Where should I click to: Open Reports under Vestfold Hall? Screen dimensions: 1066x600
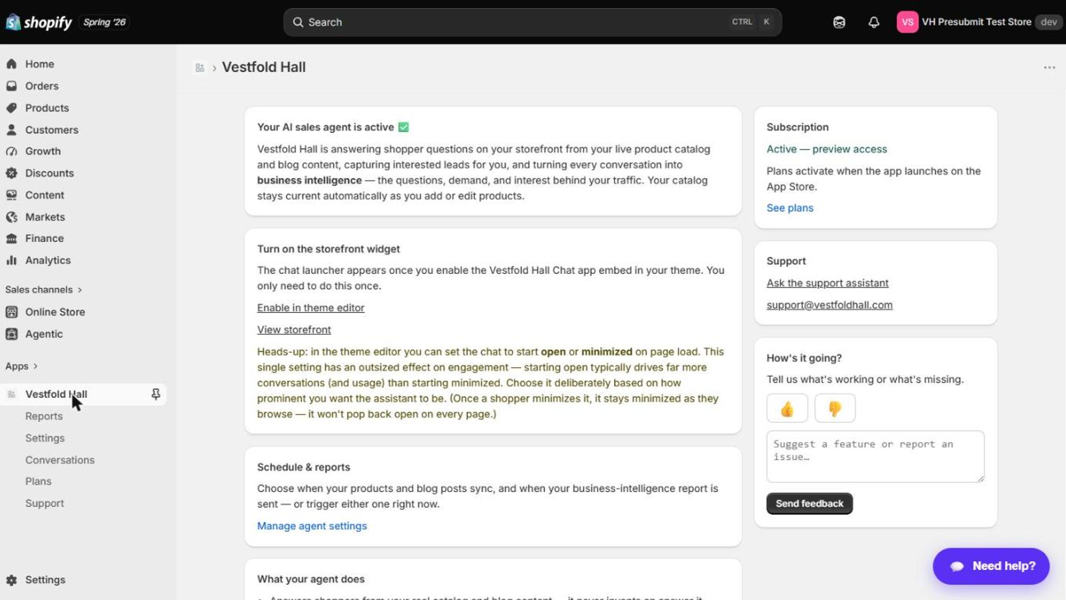[44, 416]
